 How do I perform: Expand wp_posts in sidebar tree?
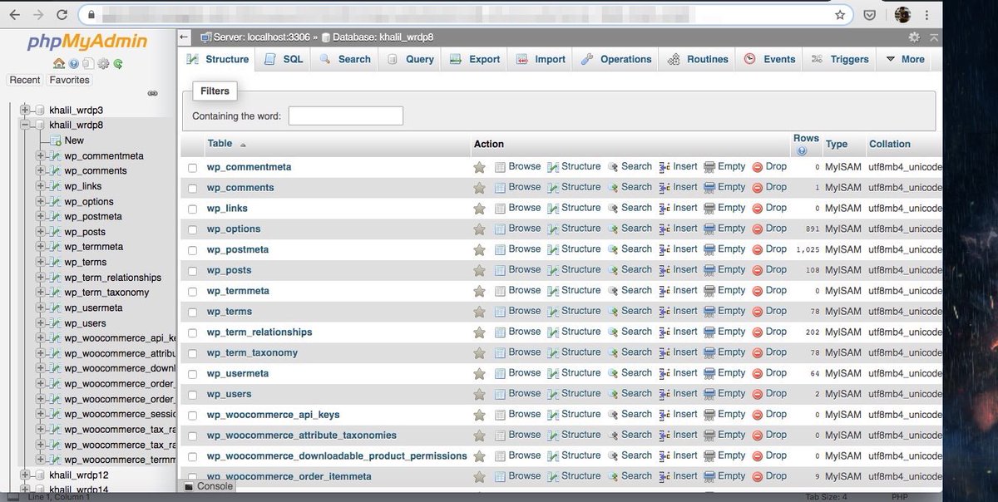coord(40,232)
